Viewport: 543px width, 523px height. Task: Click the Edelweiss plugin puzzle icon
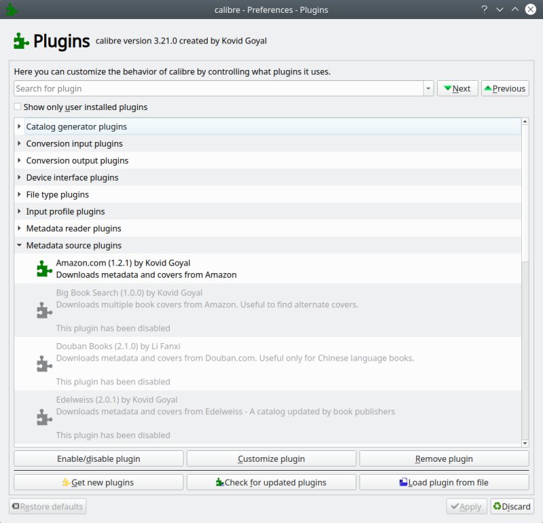pyautogui.click(x=43, y=417)
